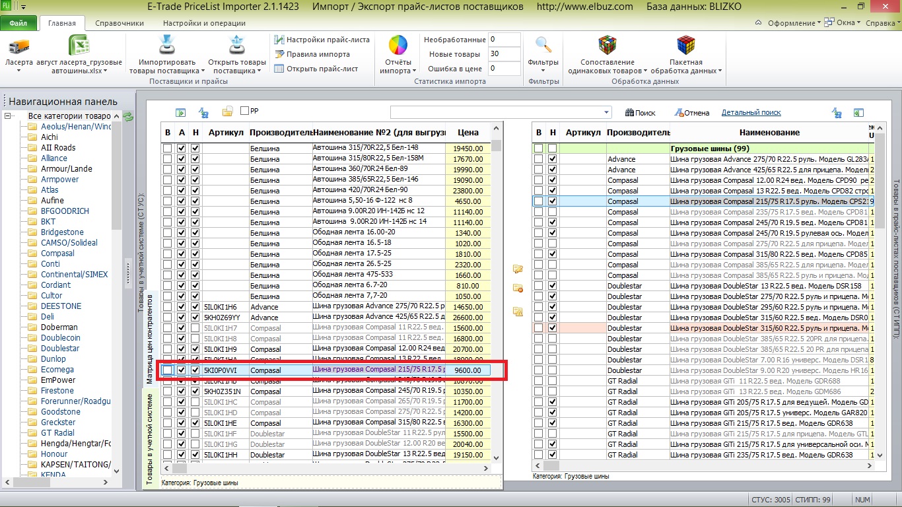Click green export icon in right table toolbar
Screen dimensions: 902x507
click(858, 113)
